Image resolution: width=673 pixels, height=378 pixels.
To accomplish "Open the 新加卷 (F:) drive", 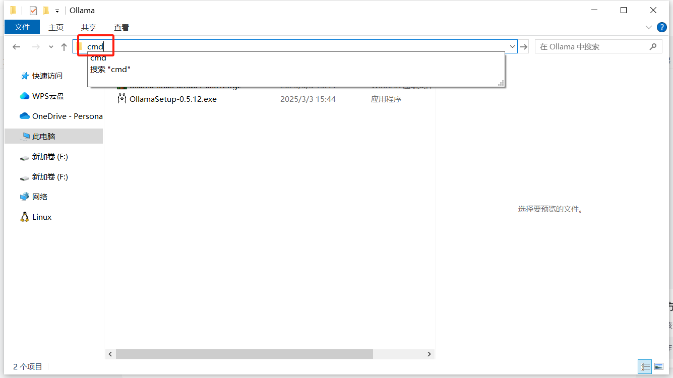I will pyautogui.click(x=50, y=177).
